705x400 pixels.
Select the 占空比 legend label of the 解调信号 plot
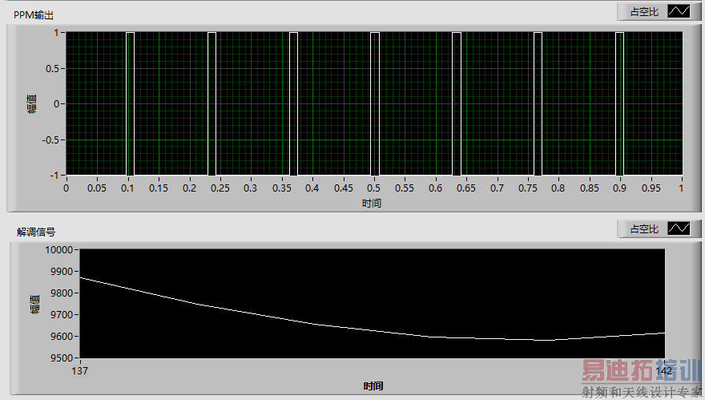[644, 229]
